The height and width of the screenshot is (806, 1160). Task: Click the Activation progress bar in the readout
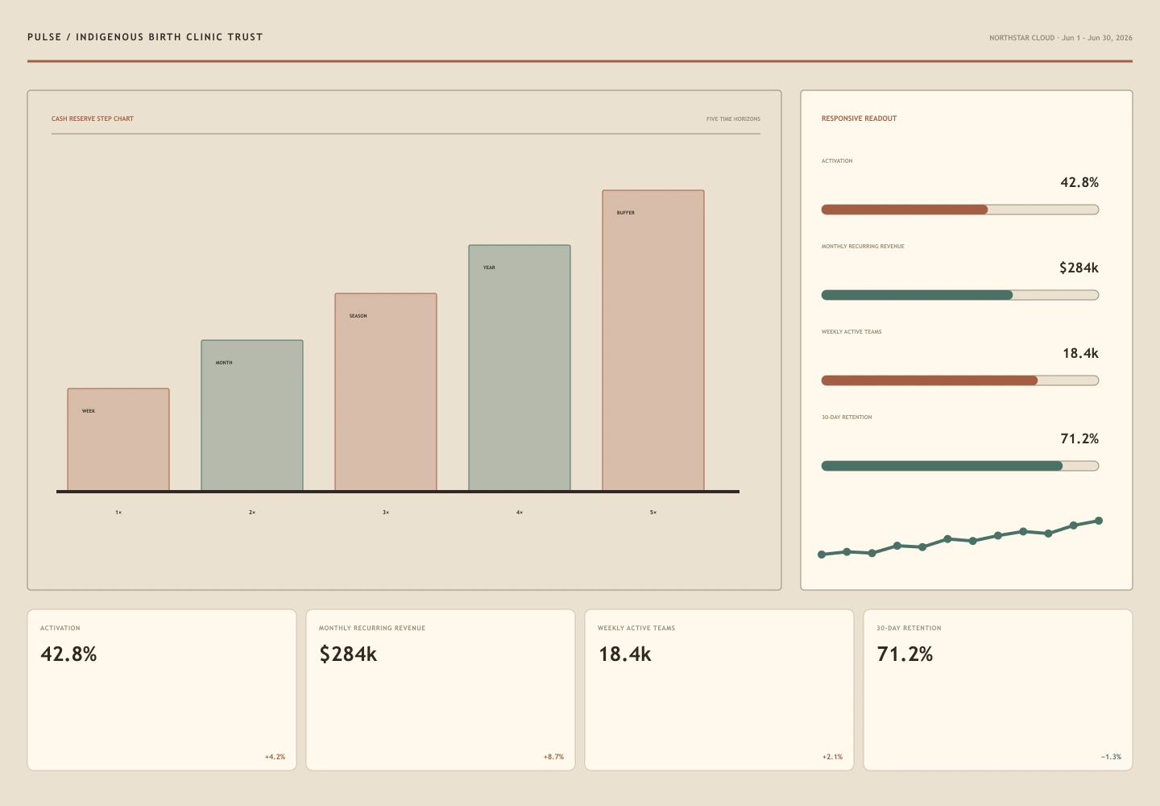coord(960,210)
